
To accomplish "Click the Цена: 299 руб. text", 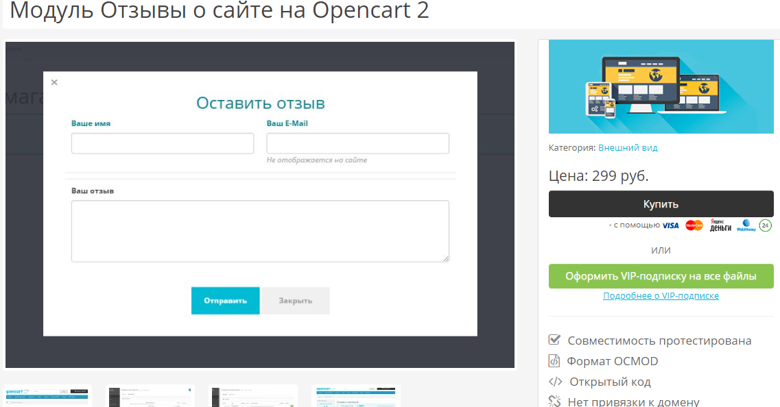I will coord(598,176).
